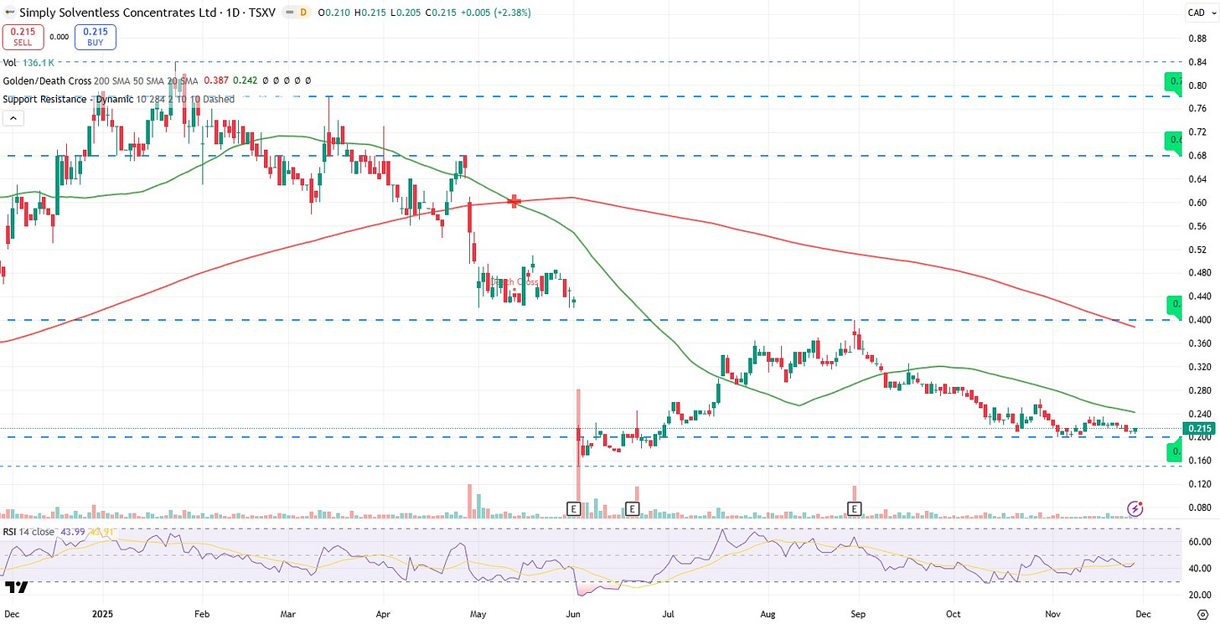Click Jun on the time axis
The height and width of the screenshot is (624, 1220).
click(x=573, y=613)
